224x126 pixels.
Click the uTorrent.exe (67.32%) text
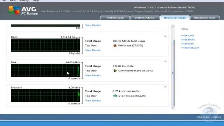pyautogui.click(x=132, y=96)
